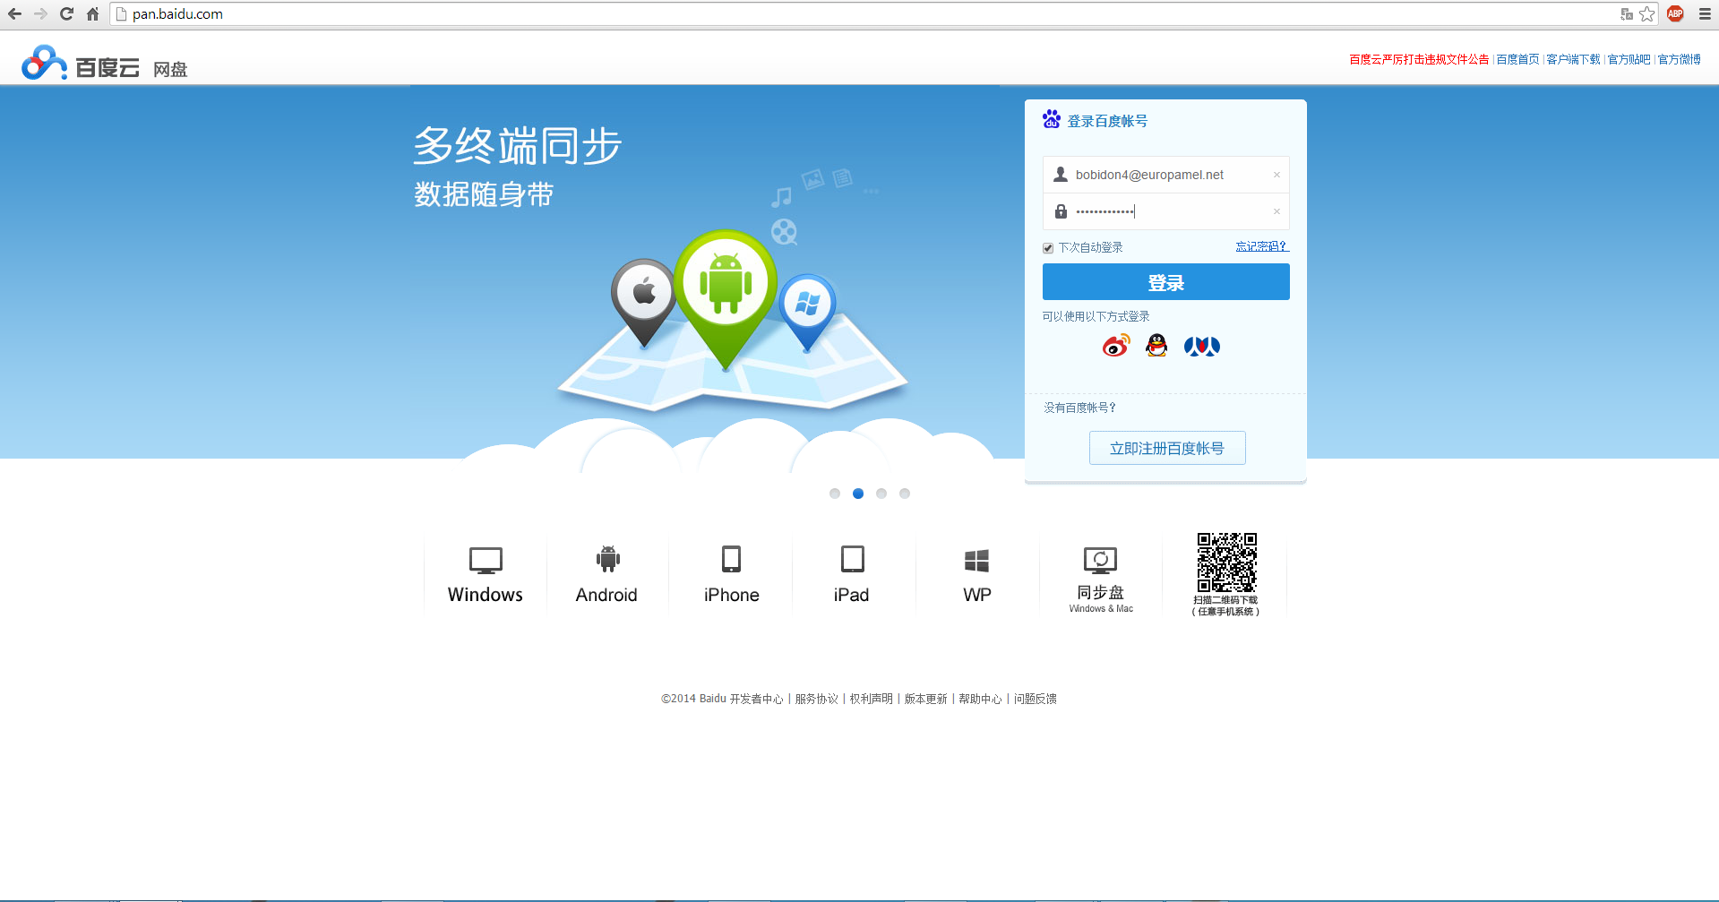Viewport: 1719px width, 902px height.
Task: Click the 立即注册百度帐号 button
Action: tap(1166, 448)
